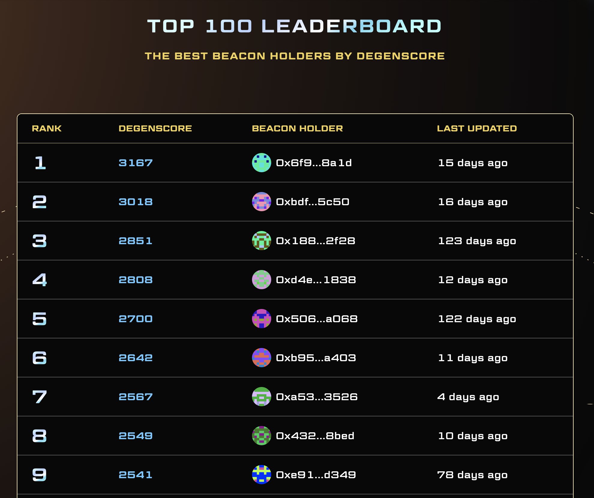Click the avatar icon for 0x506...a068
The image size is (594, 498).
[x=261, y=319]
